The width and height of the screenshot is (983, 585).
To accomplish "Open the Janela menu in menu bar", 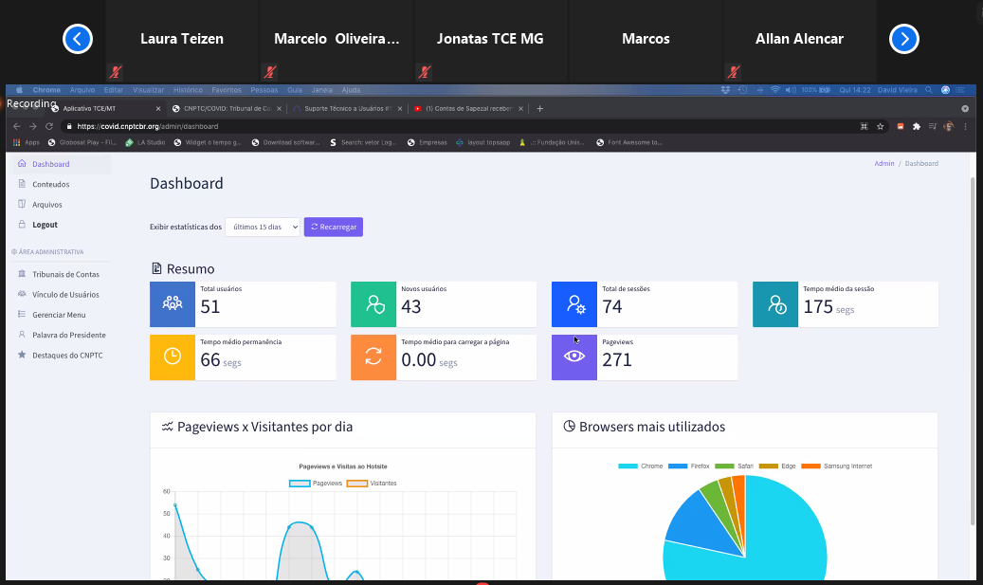I will [322, 90].
